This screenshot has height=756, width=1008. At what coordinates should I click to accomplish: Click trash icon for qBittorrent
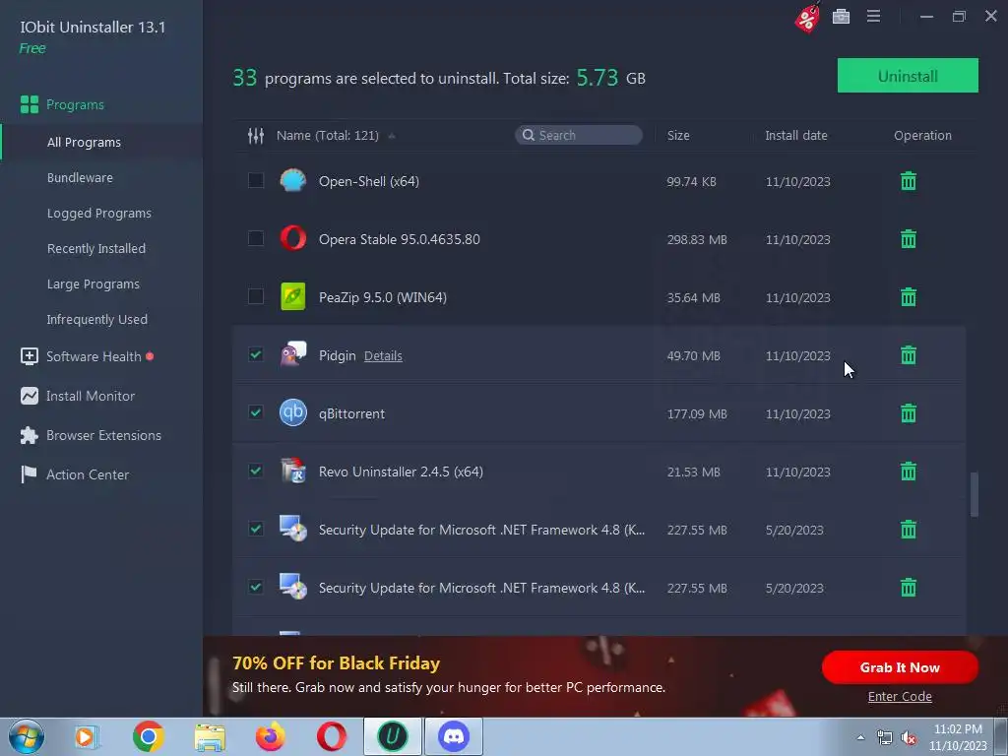coord(909,413)
